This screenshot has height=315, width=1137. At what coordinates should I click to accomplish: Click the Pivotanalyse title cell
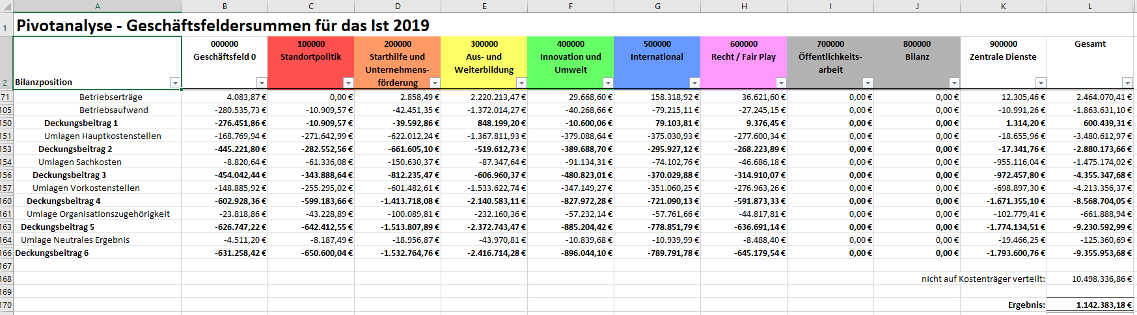[x=223, y=25]
